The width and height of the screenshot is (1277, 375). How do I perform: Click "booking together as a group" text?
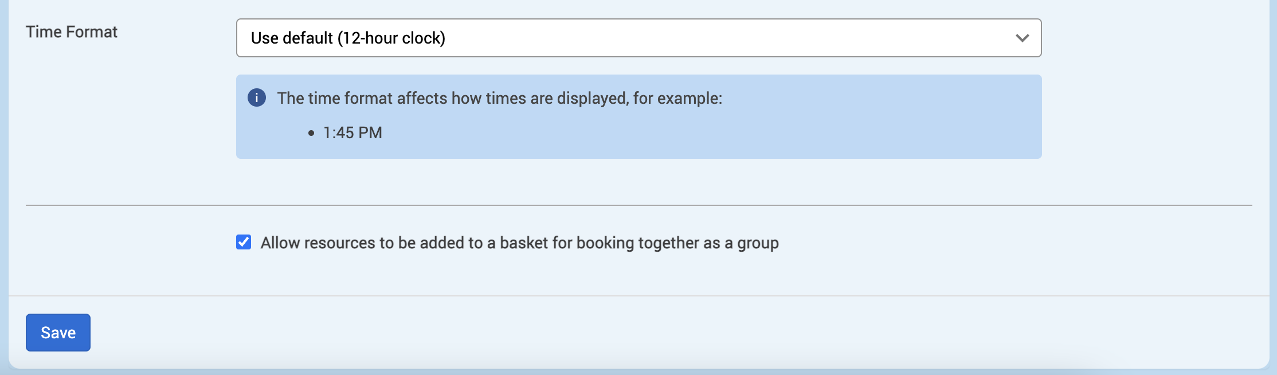(x=677, y=243)
